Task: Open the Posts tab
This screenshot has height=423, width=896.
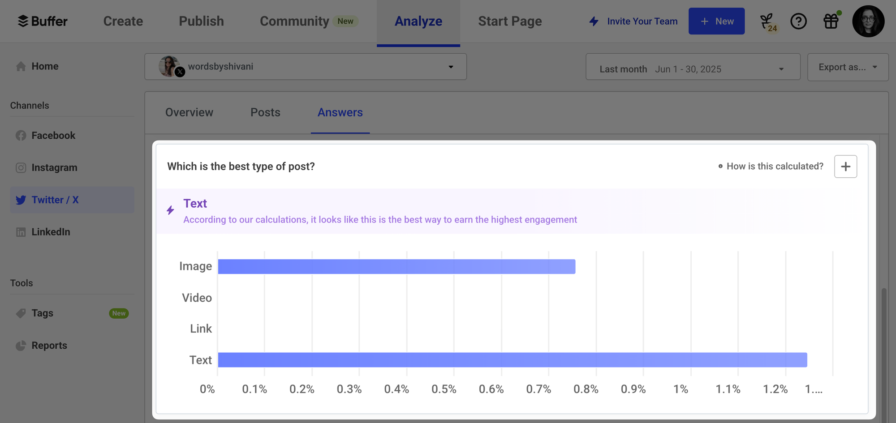Action: pyautogui.click(x=265, y=112)
